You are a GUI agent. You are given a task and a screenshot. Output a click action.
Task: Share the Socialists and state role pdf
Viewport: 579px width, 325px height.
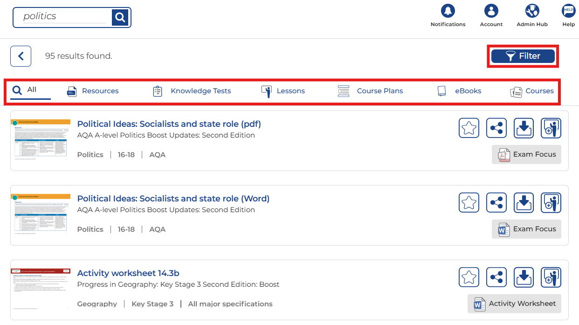pos(496,128)
